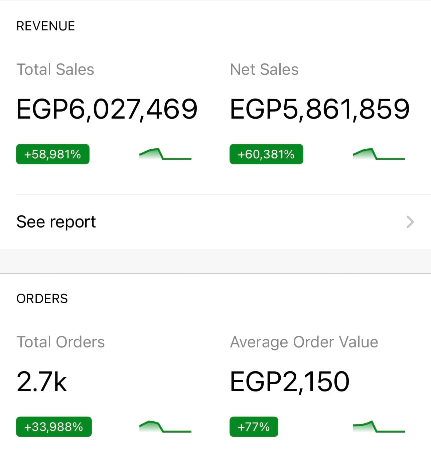Select the 2.7k total orders value
Viewport: 431px width, 467px height.
tap(42, 381)
